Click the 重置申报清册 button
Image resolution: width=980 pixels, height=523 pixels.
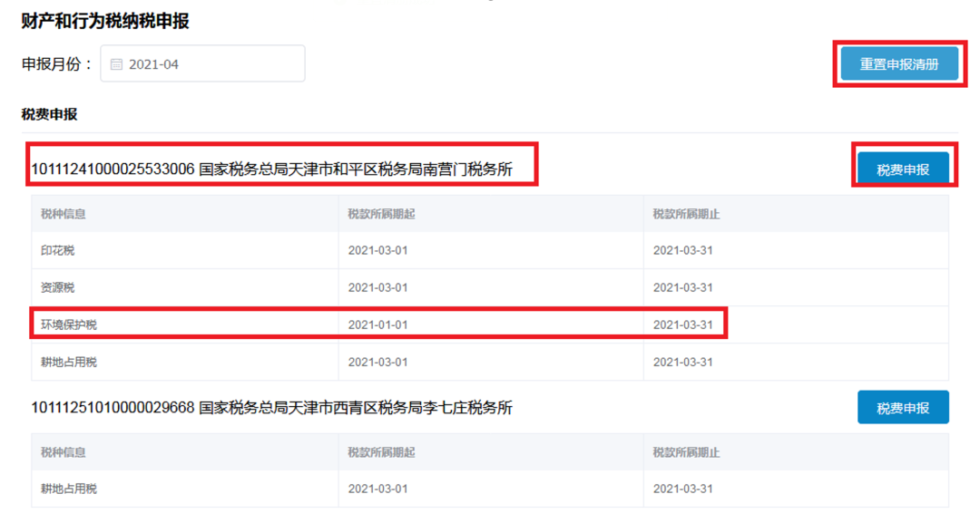pos(898,63)
